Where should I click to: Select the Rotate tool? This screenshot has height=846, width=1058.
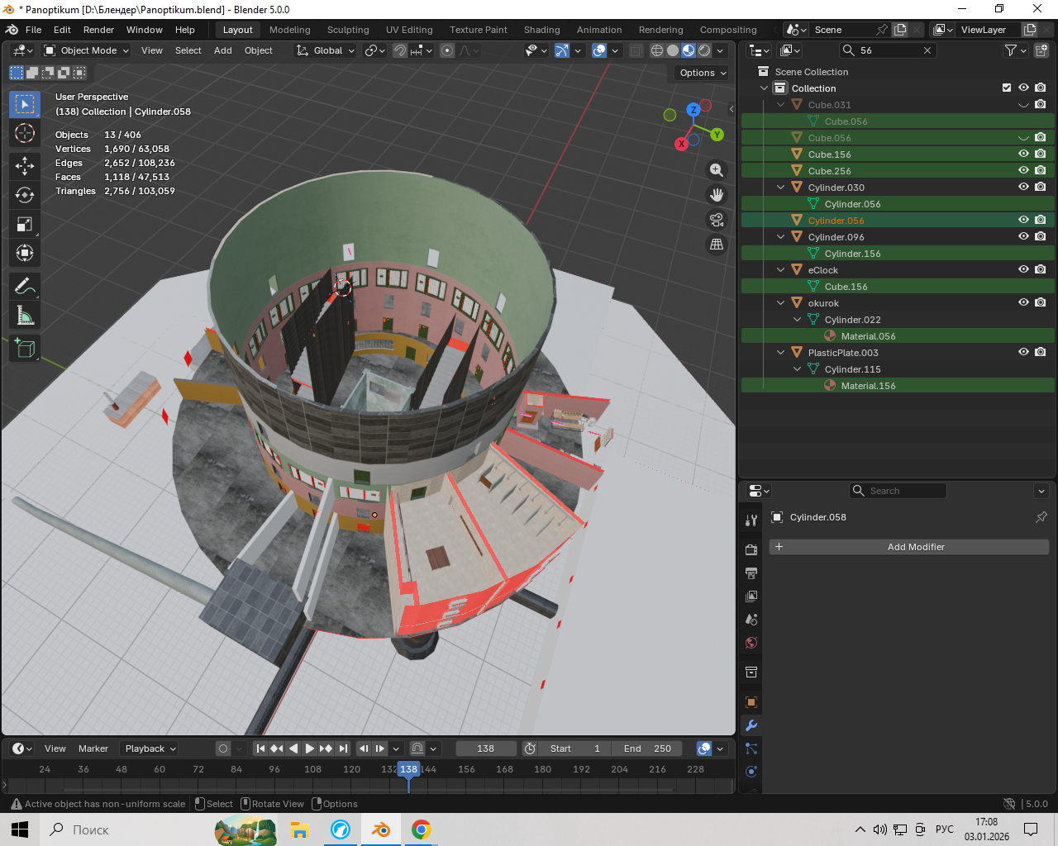coord(25,195)
